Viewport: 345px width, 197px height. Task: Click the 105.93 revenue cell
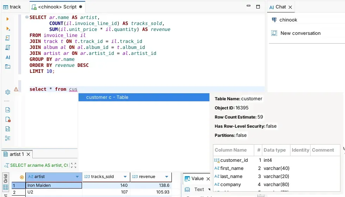(151, 192)
